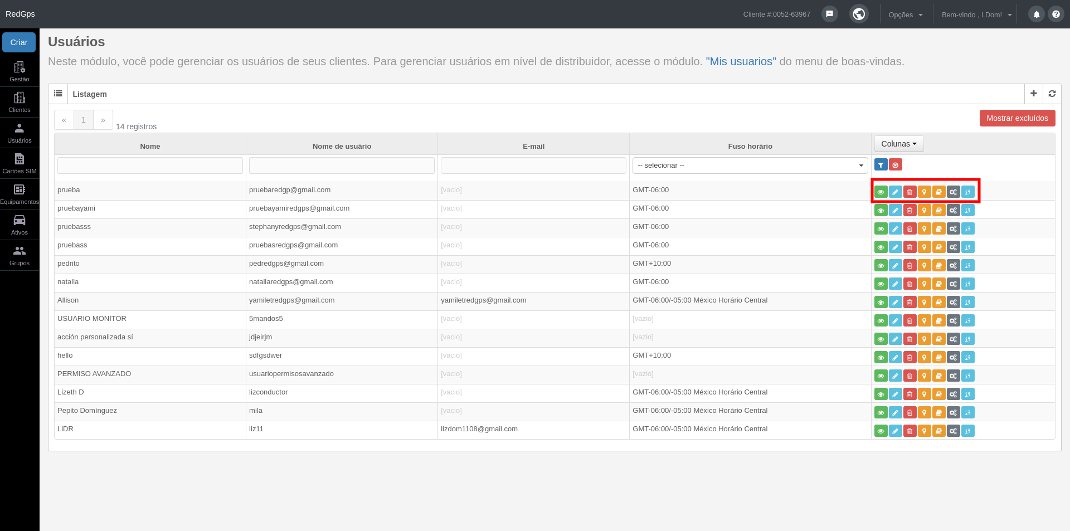Open the Ativos sidebar section
The image size is (1070, 531).
tap(20, 225)
